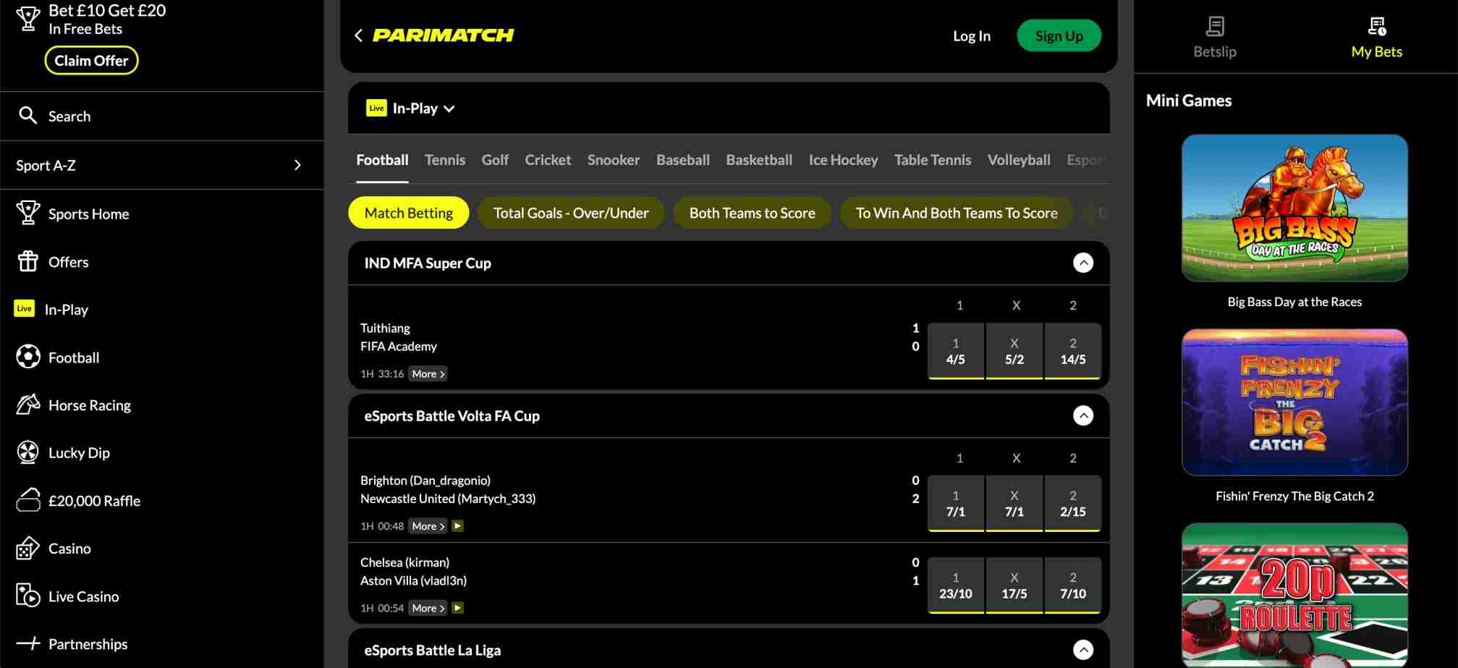
Task: Click the Offers gift icon
Action: click(x=27, y=261)
